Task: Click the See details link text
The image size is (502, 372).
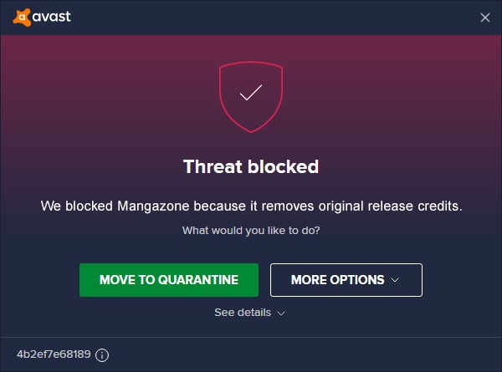Action: (x=243, y=312)
